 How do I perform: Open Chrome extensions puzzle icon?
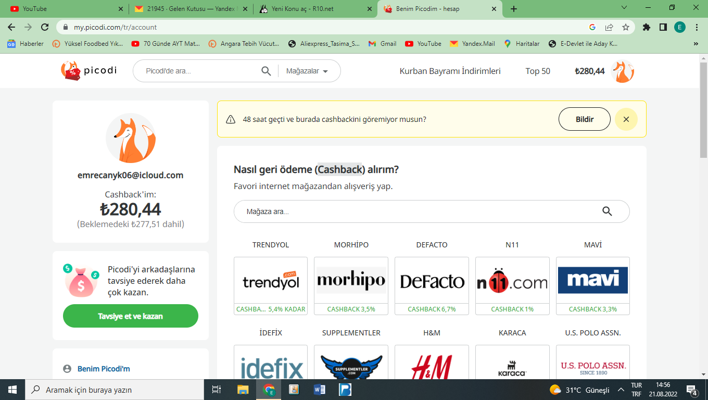click(647, 27)
